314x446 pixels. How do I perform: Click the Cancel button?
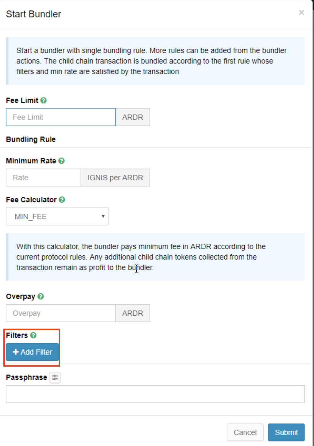[245, 432]
